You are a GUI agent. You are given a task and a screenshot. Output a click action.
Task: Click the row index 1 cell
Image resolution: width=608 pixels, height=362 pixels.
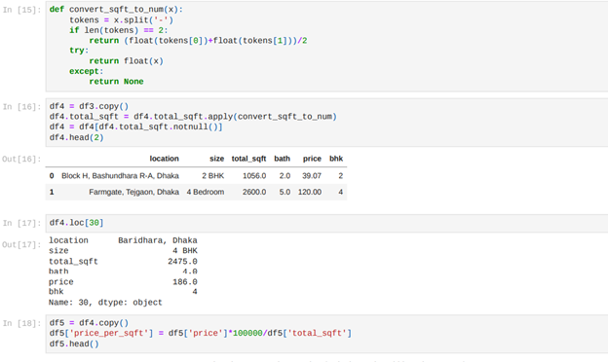pyautogui.click(x=52, y=192)
